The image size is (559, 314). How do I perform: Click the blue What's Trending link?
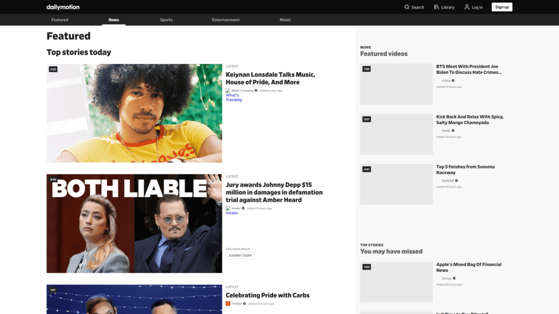tap(234, 98)
